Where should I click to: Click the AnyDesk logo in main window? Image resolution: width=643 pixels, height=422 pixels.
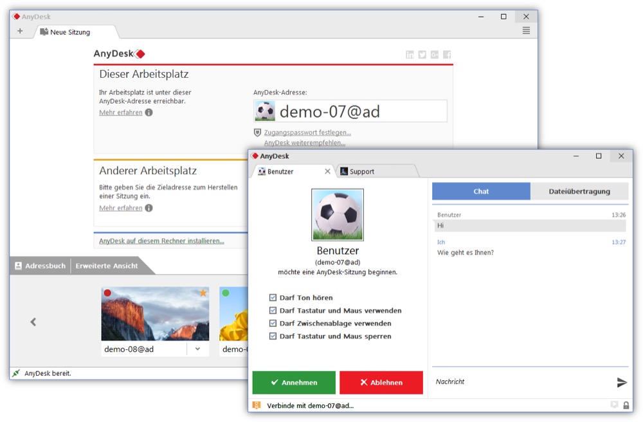coord(119,54)
